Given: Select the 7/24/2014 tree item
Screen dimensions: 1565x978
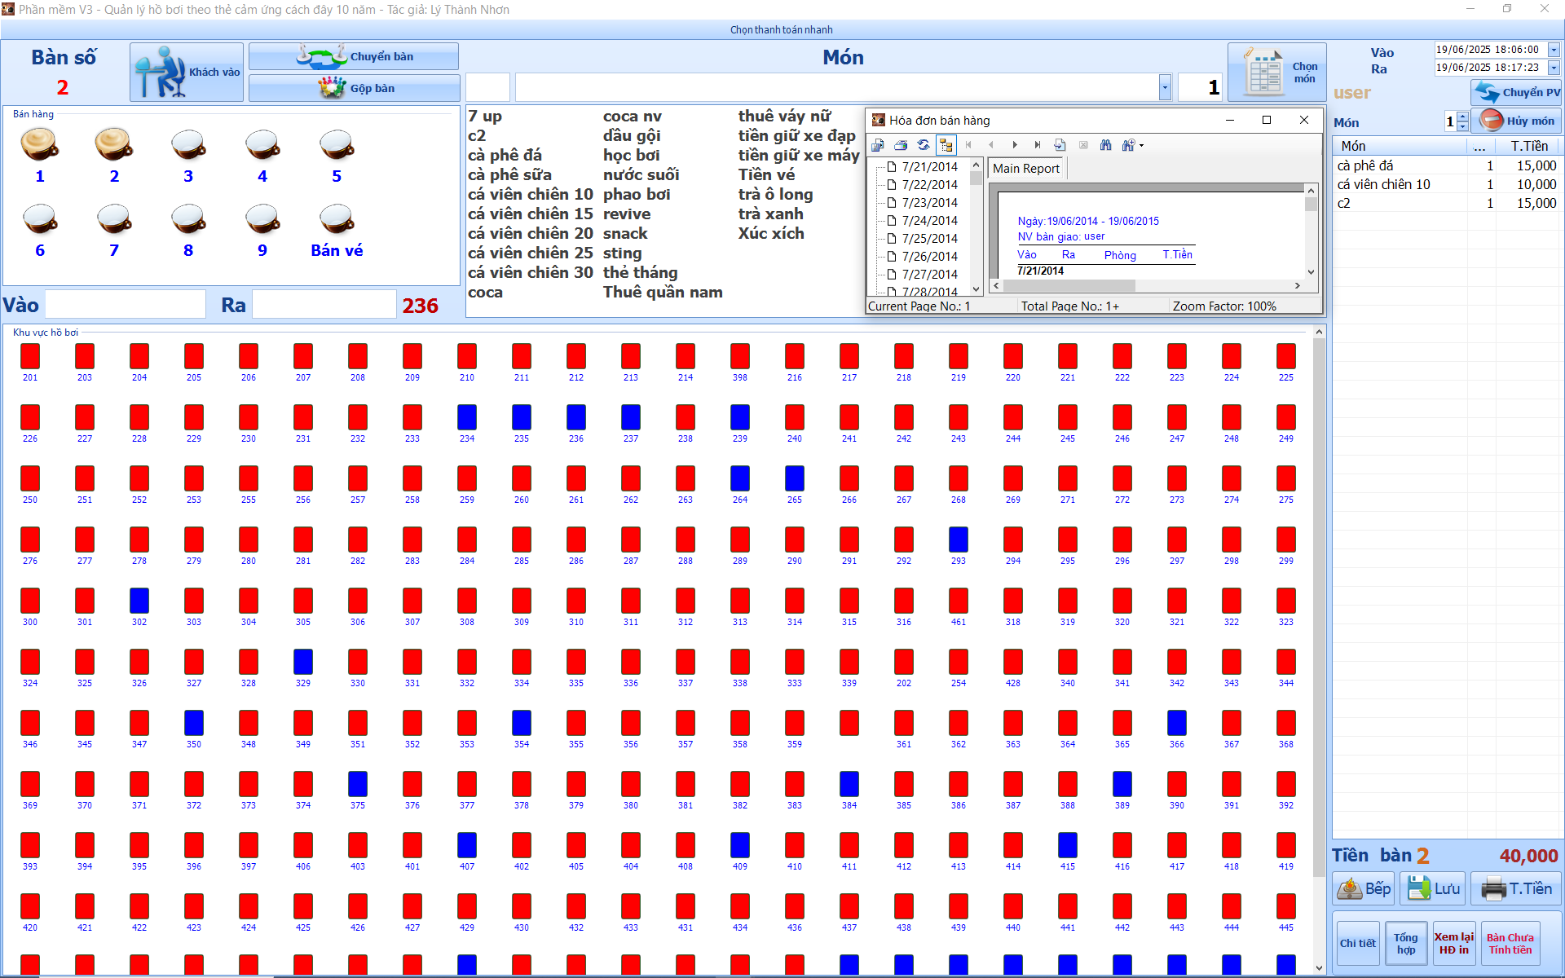Looking at the screenshot, I should click(929, 220).
